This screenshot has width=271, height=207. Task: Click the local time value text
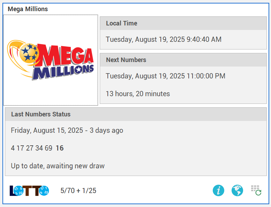(x=164, y=39)
